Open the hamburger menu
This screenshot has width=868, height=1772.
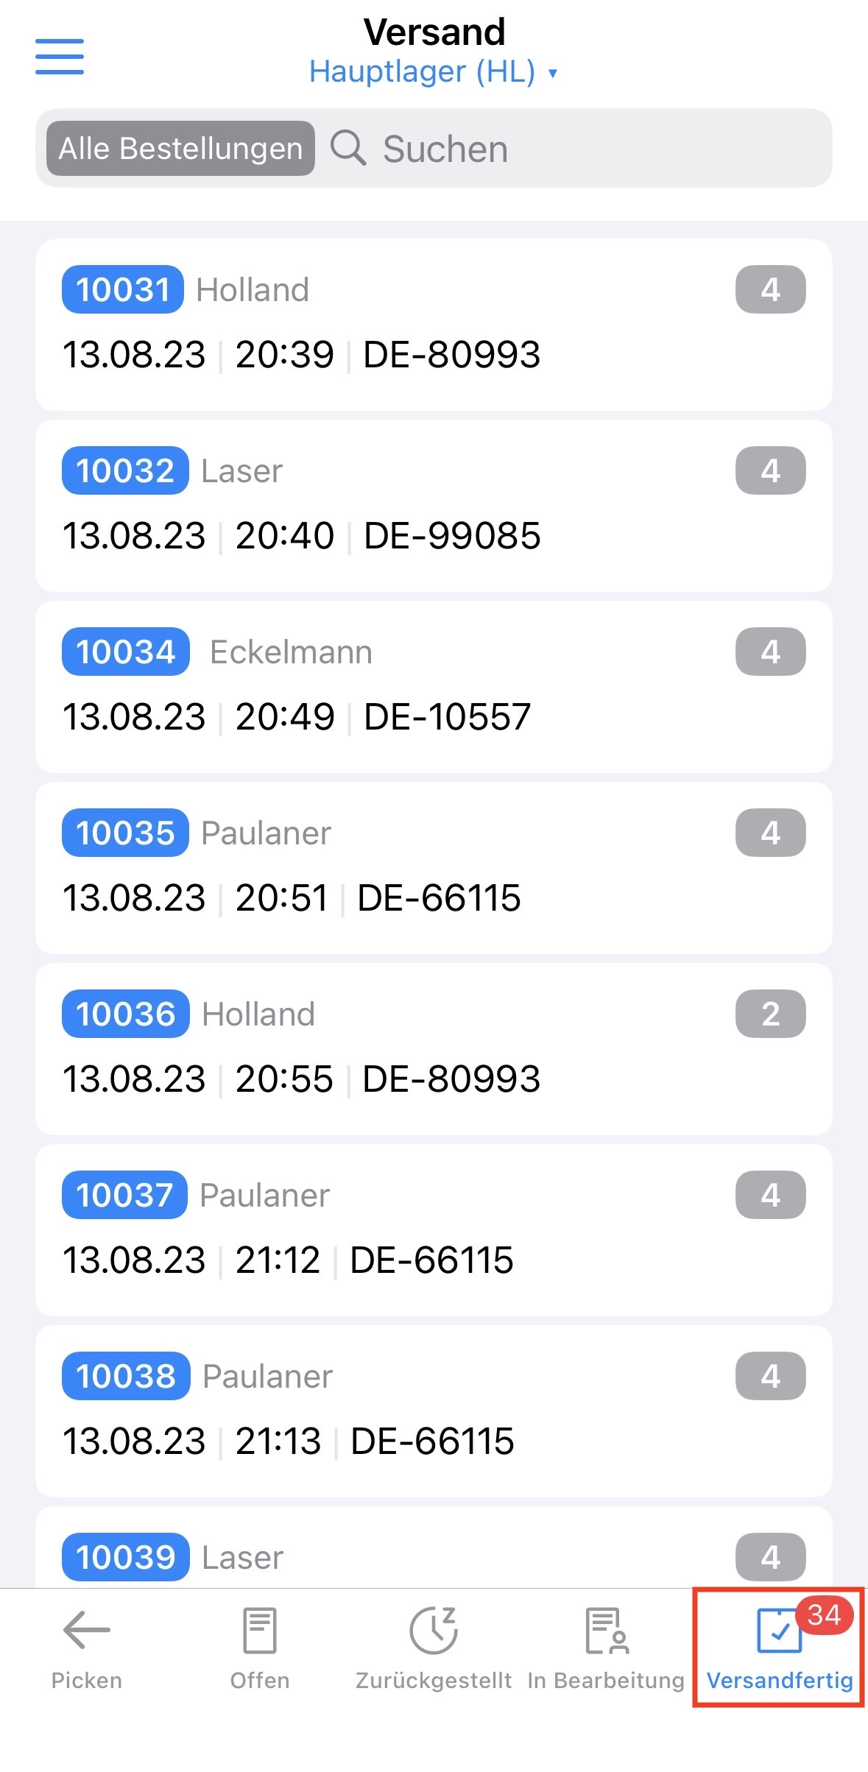click(60, 57)
